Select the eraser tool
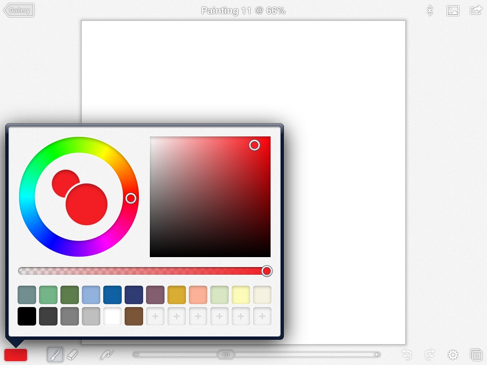487x365 pixels. coord(72,355)
